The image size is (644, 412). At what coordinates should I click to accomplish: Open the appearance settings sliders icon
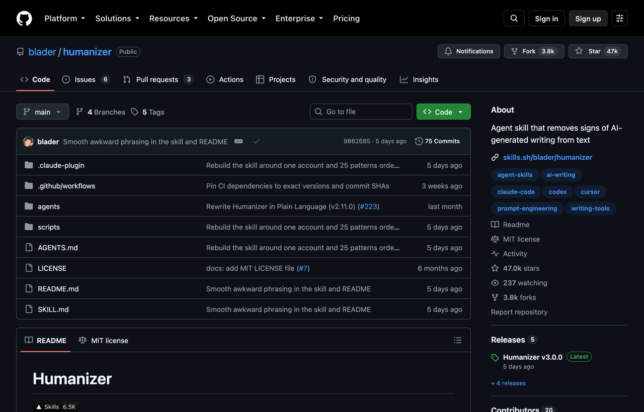coord(620,19)
